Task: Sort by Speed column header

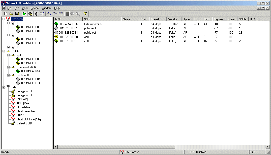Action: 158,19
